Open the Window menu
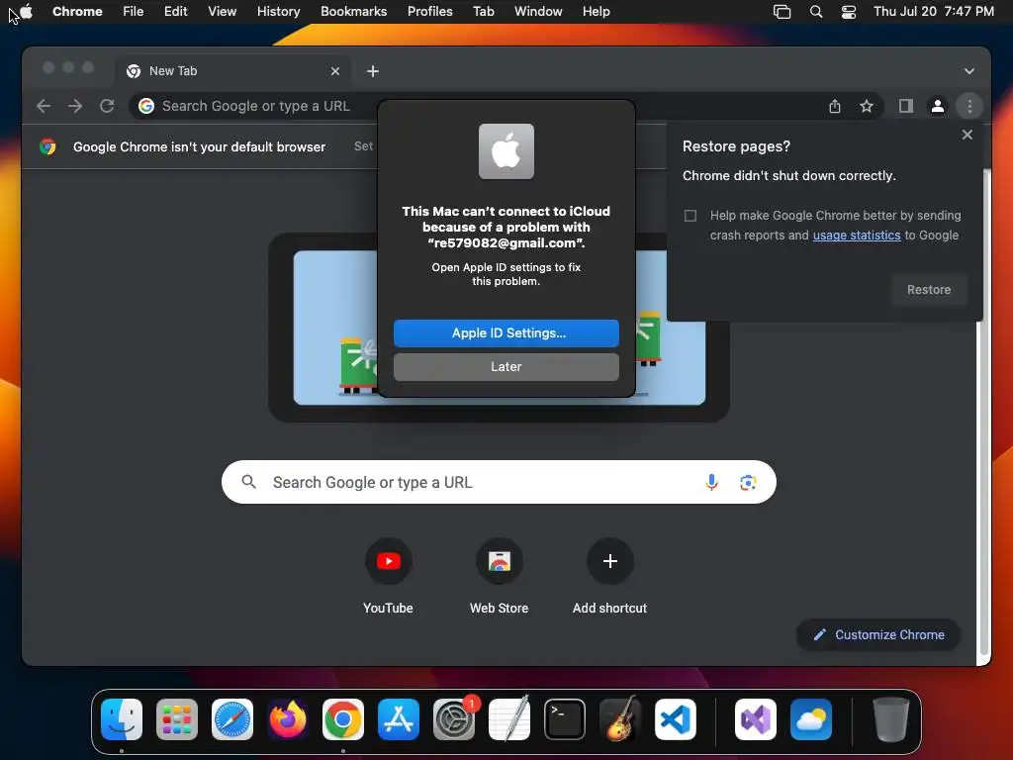Image resolution: width=1013 pixels, height=760 pixels. pyautogui.click(x=538, y=11)
